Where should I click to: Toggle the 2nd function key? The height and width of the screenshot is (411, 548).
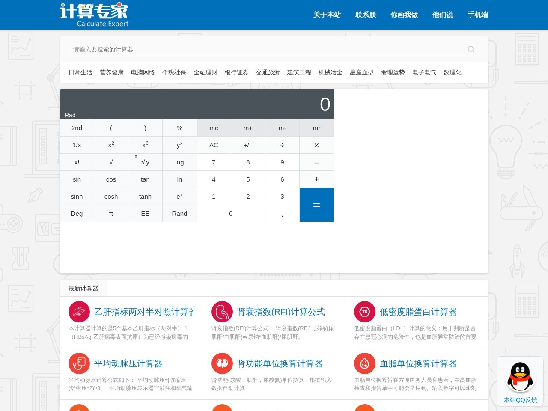[x=77, y=128]
